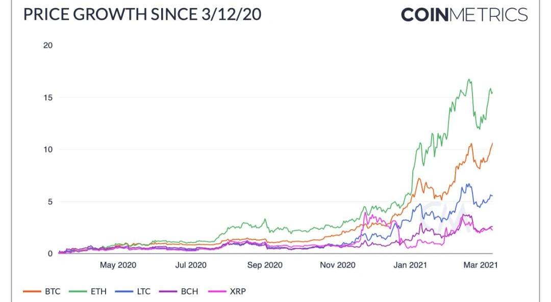Click the Mar 2021 x-axis label
Screen dimensions: 551x302
(x=480, y=265)
